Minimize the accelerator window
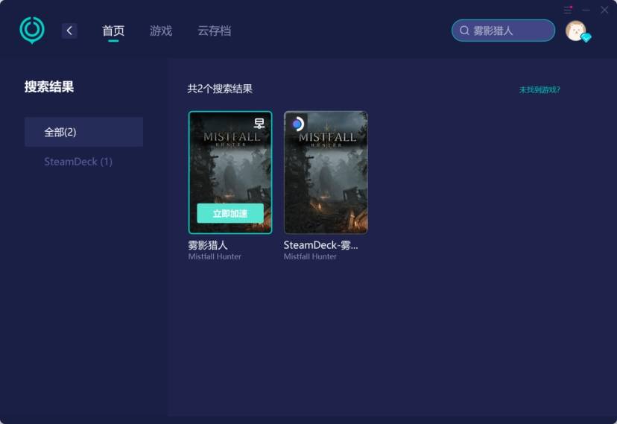 tap(586, 10)
